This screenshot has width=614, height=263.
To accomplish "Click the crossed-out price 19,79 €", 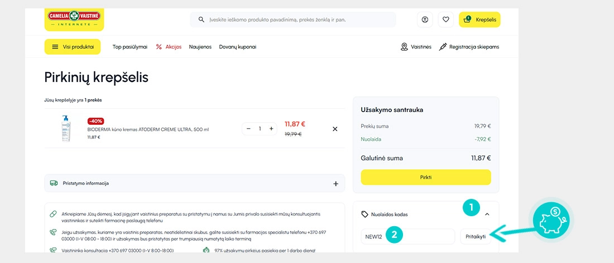I will pos(293,134).
